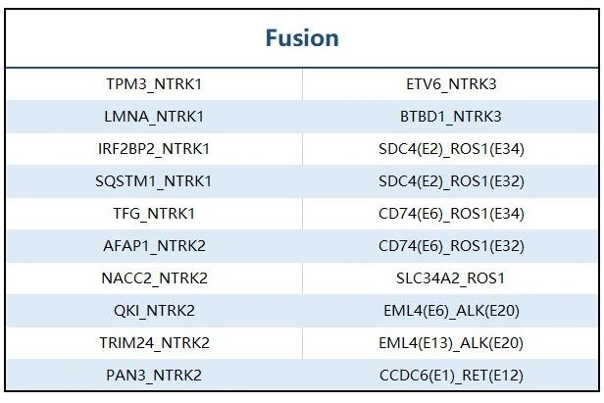Select the AFAP1_NTRK2 cell

(154, 246)
